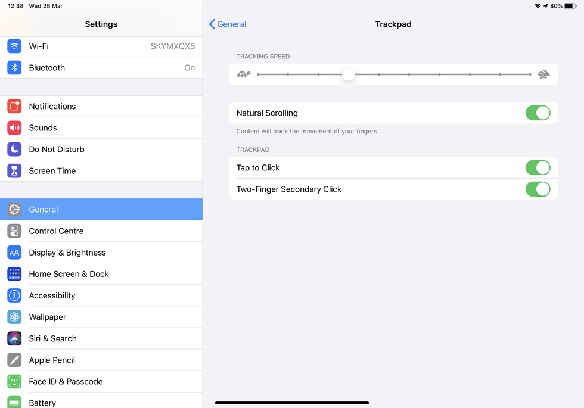Disable Natural Scrolling
This screenshot has height=408, width=584.
pos(538,113)
